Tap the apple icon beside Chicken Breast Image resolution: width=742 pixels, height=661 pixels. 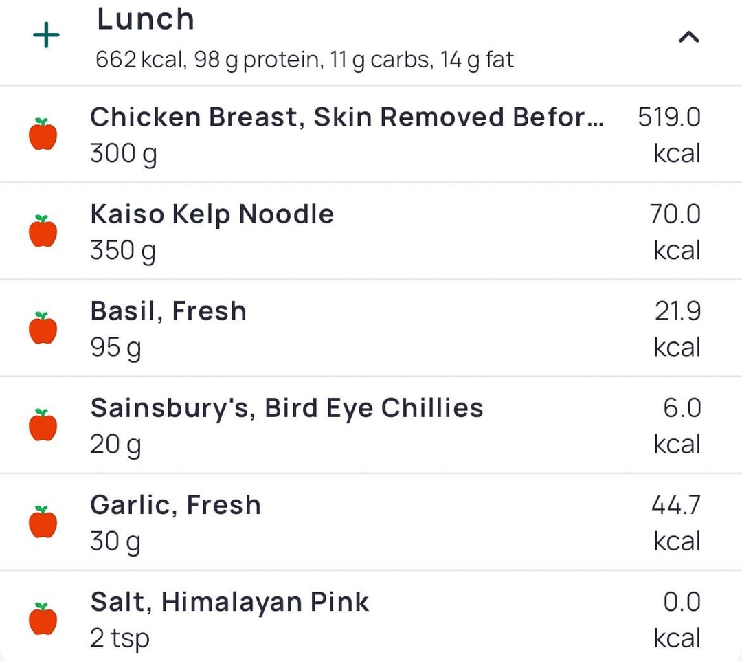(x=43, y=135)
